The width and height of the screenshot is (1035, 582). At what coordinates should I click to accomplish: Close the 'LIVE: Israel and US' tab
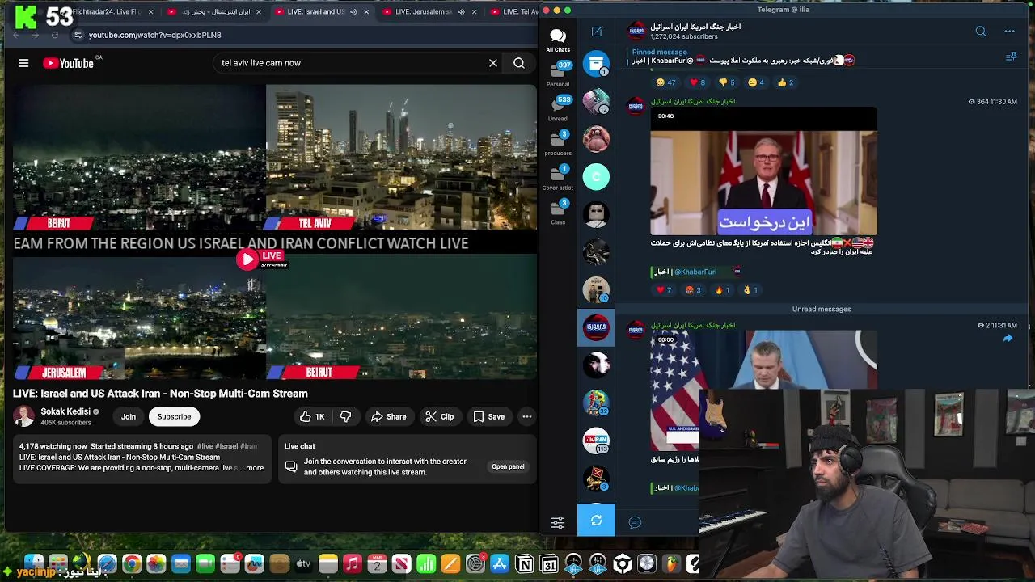[x=366, y=12]
